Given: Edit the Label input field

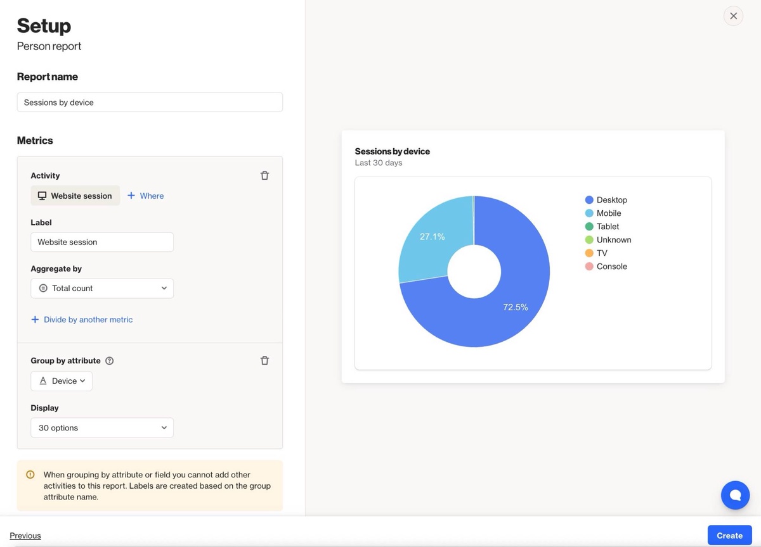Looking at the screenshot, I should pyautogui.click(x=102, y=242).
